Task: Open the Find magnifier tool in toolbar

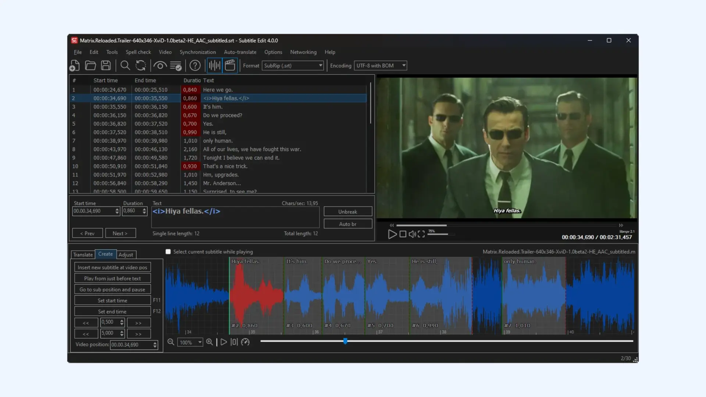Action: coord(125,65)
